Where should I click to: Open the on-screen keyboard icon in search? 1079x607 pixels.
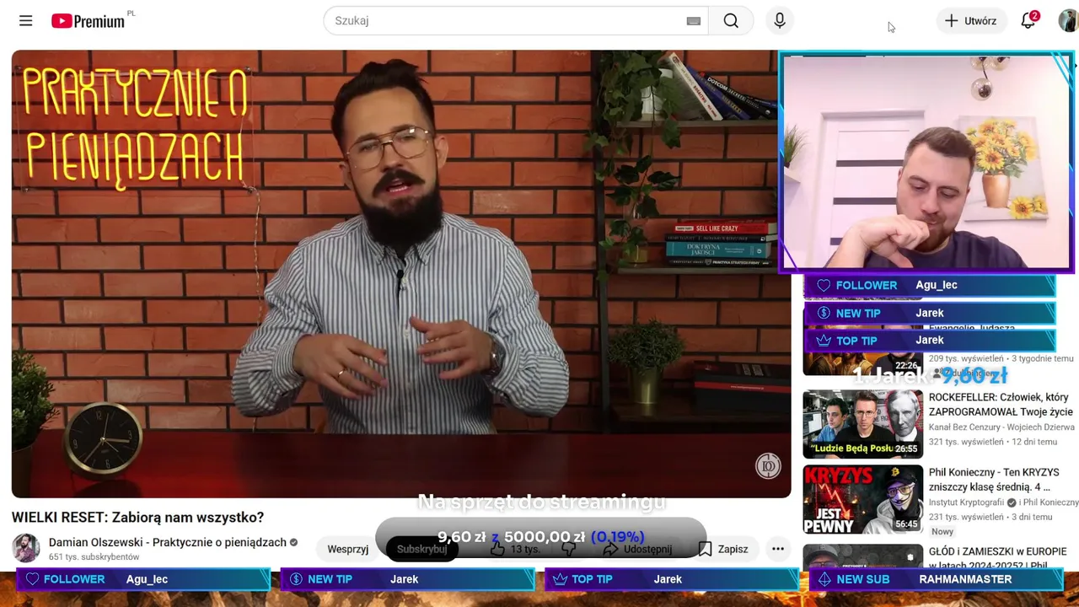click(x=694, y=21)
